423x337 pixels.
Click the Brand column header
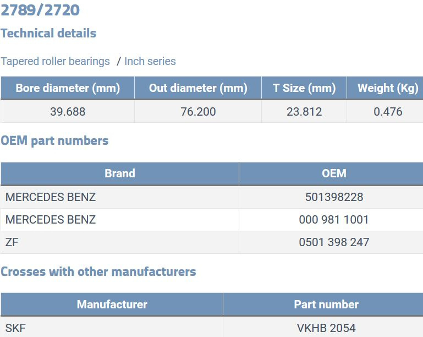120,173
